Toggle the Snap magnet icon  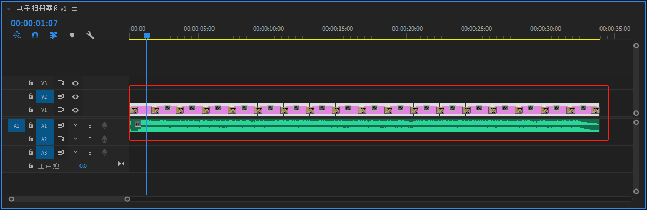point(36,36)
